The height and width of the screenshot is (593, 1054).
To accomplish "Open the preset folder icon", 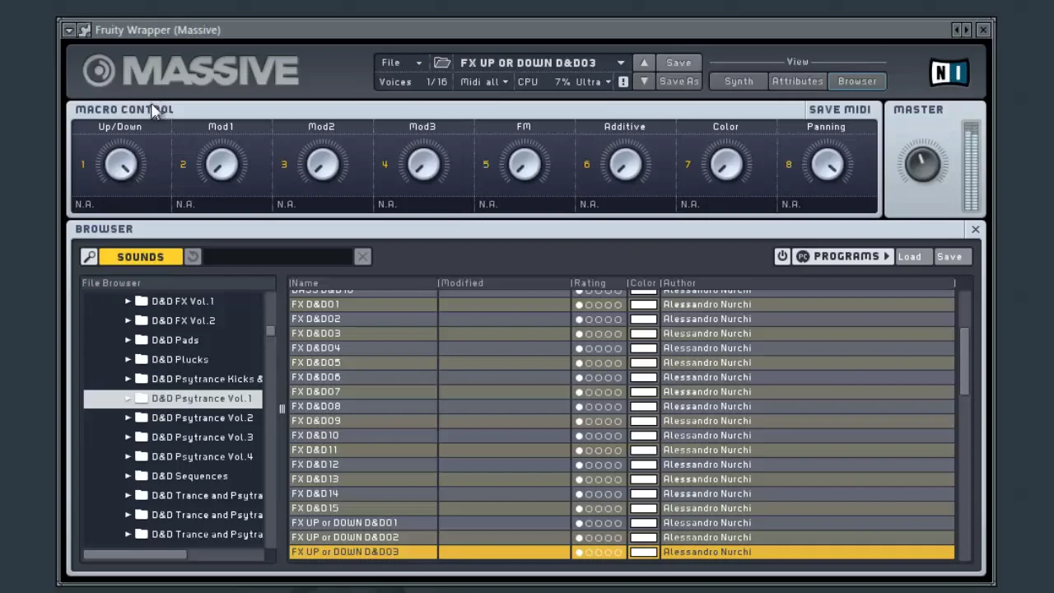I will click(x=442, y=63).
